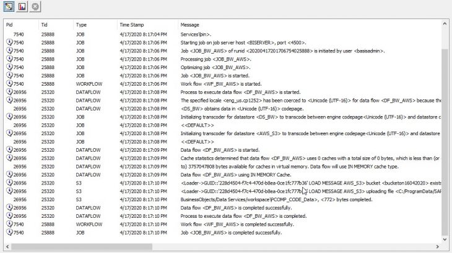
Task: Select the 'Work flow <WF_BW_AWS> is completed successfully' message
Action: click(237, 225)
